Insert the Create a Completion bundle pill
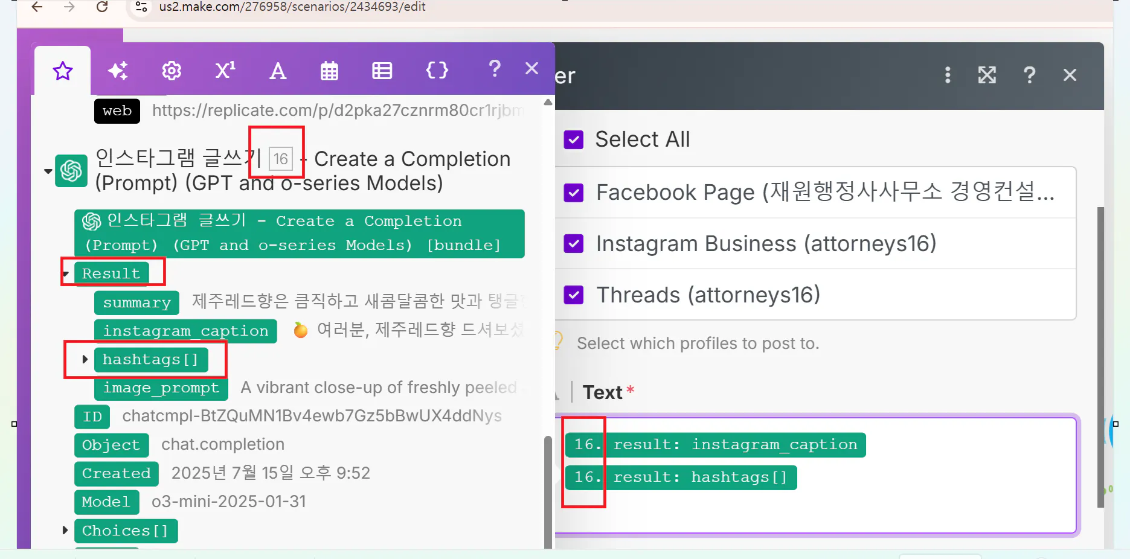This screenshot has width=1130, height=559. 299,234
